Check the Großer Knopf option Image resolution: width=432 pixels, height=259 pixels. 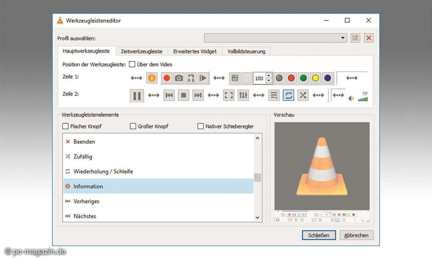point(133,126)
